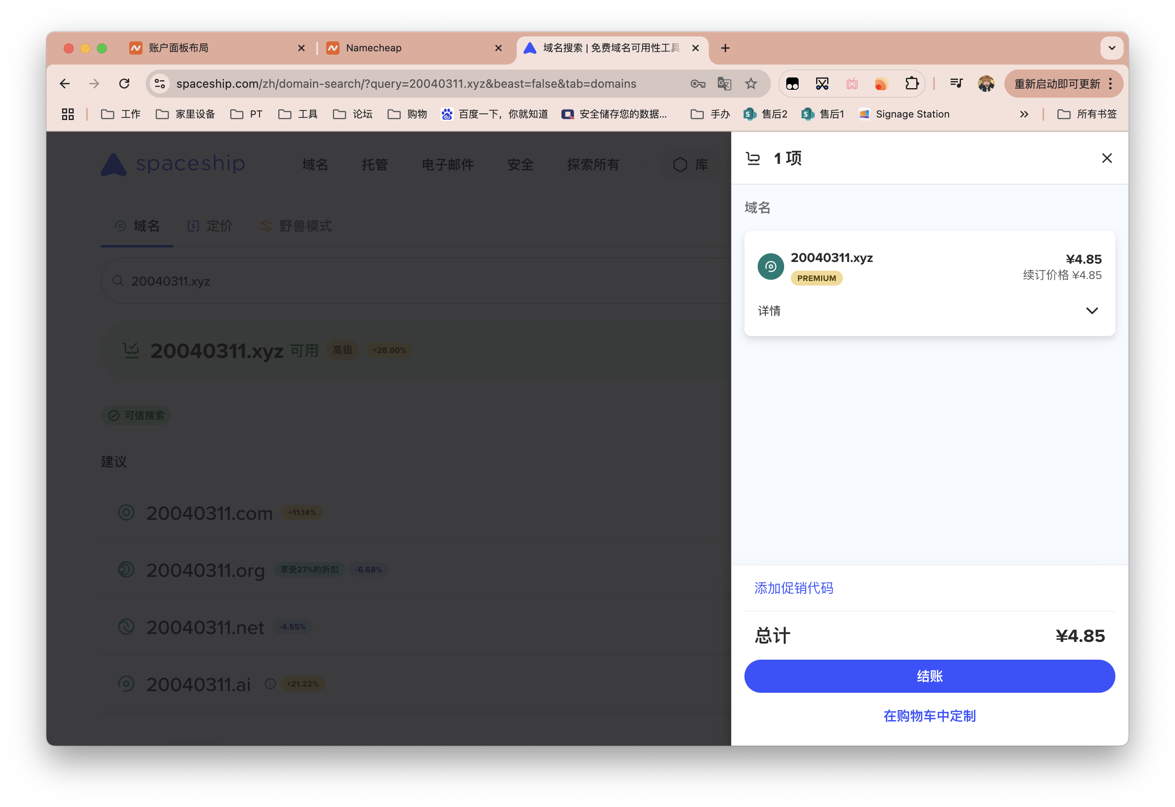Open the Baidu bookmark

494,114
